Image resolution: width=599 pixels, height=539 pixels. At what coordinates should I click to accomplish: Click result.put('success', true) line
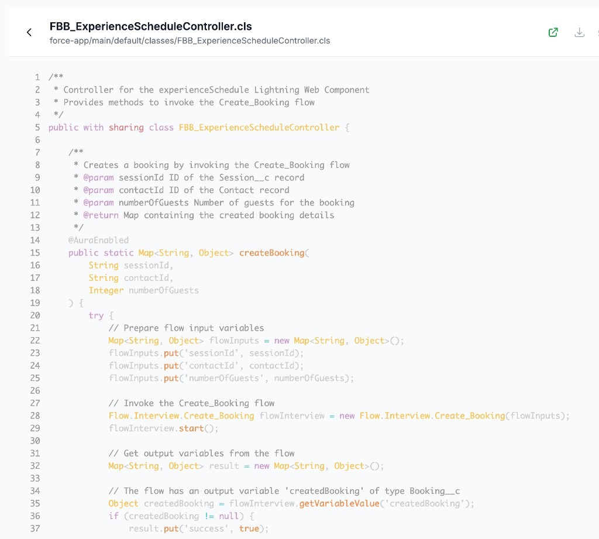pos(199,528)
